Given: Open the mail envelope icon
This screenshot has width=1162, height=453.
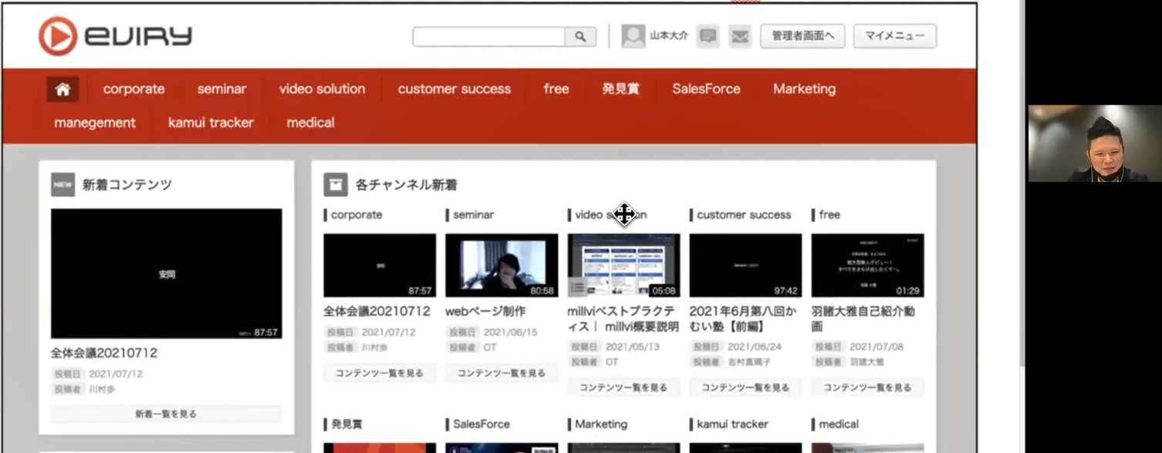Looking at the screenshot, I should point(739,36).
